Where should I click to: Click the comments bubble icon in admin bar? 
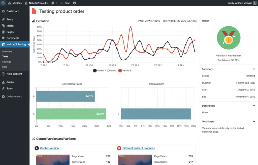click(x=53, y=3)
